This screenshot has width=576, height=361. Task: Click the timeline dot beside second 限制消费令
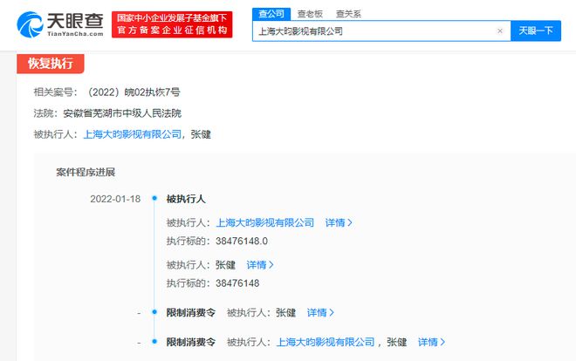154,342
